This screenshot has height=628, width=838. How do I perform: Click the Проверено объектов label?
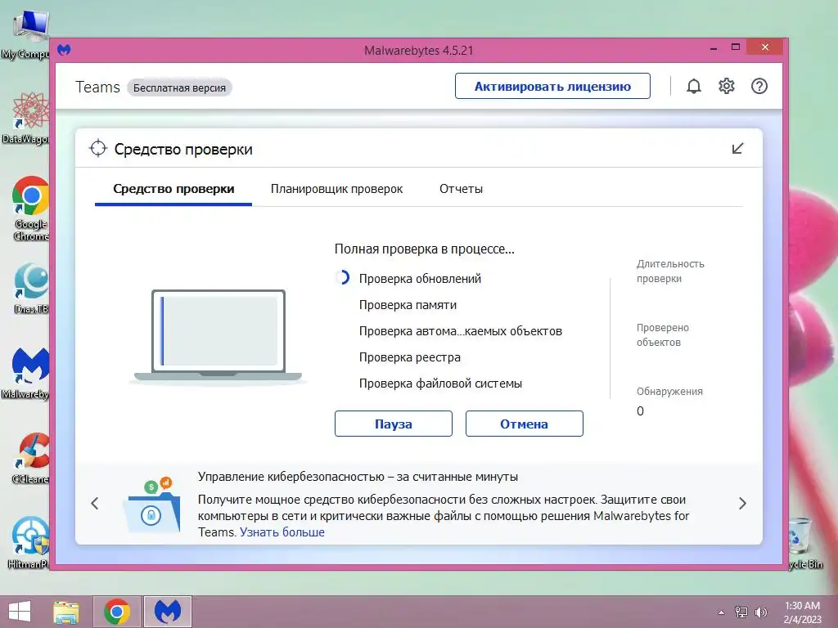(x=663, y=334)
